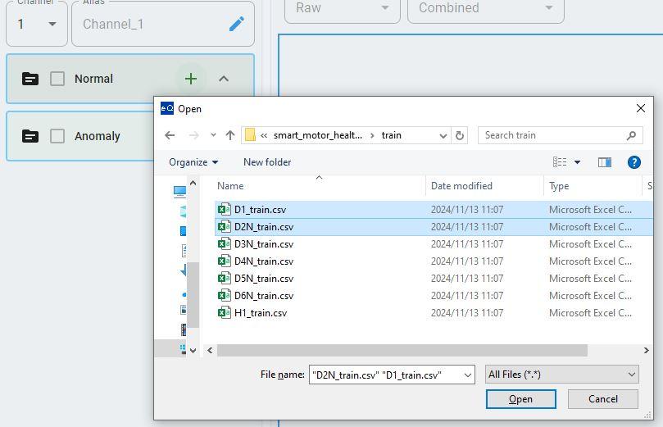Check the Normal checkbox

click(57, 79)
